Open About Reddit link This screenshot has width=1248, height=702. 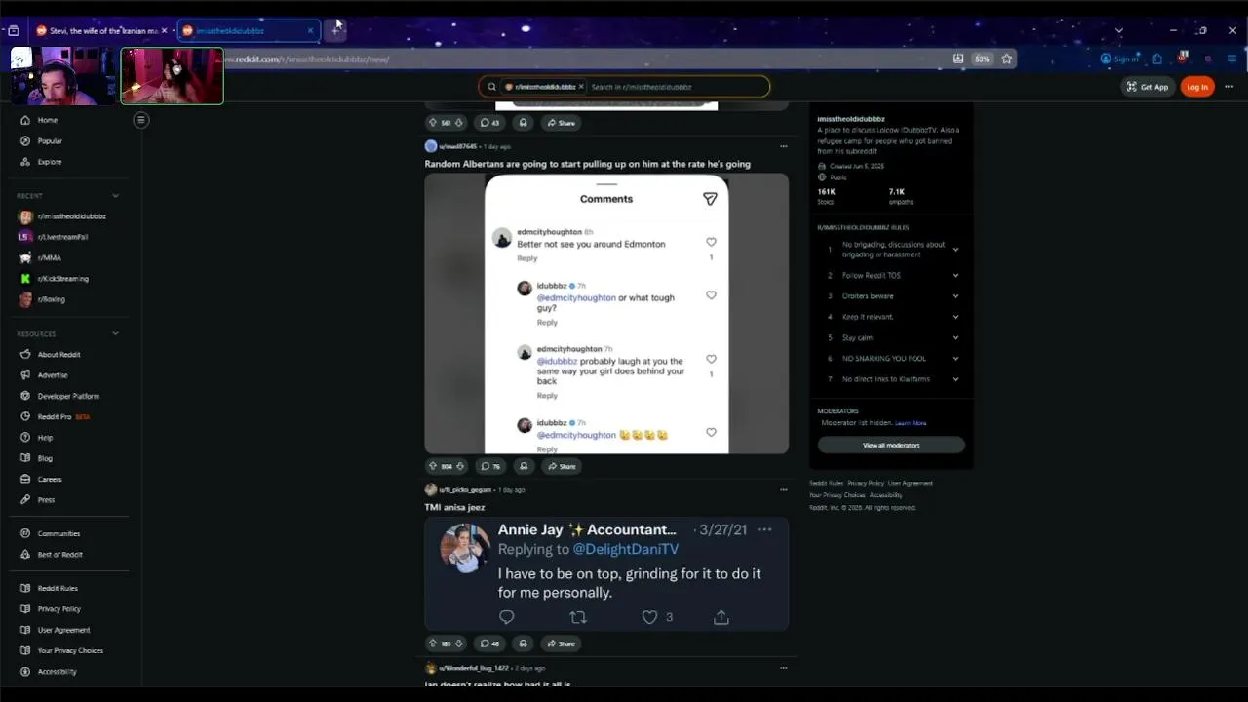click(x=58, y=355)
